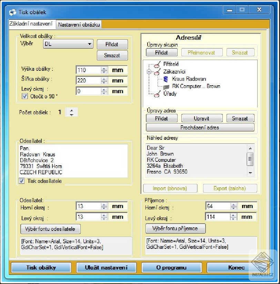
Task: Click the Šířka obálky input field
Action: coord(89,80)
